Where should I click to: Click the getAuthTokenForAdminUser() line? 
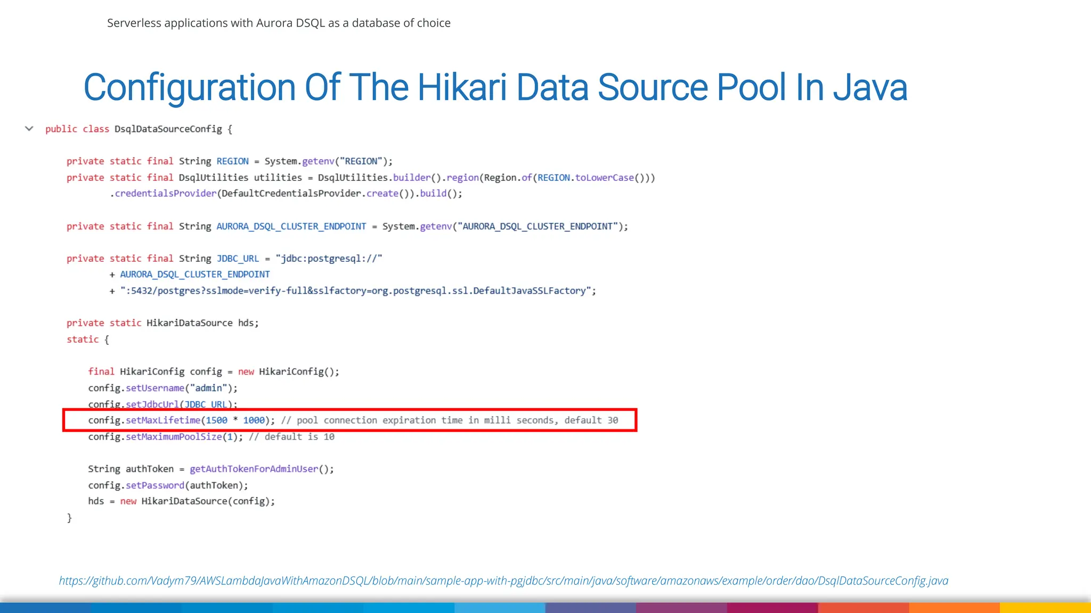coord(211,469)
